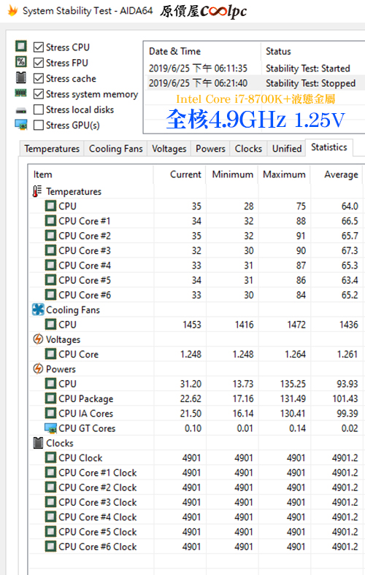Screen dimensions: 365x575
Task: Select the Stability Test: Started log entry
Action: (x=255, y=68)
